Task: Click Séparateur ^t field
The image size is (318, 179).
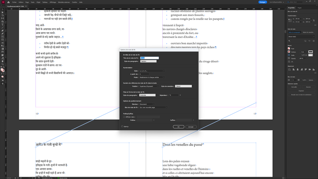Action: (173, 95)
